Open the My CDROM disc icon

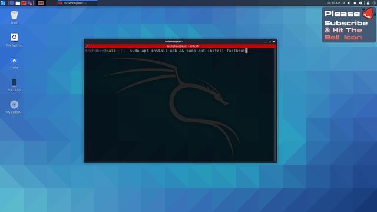click(14, 107)
